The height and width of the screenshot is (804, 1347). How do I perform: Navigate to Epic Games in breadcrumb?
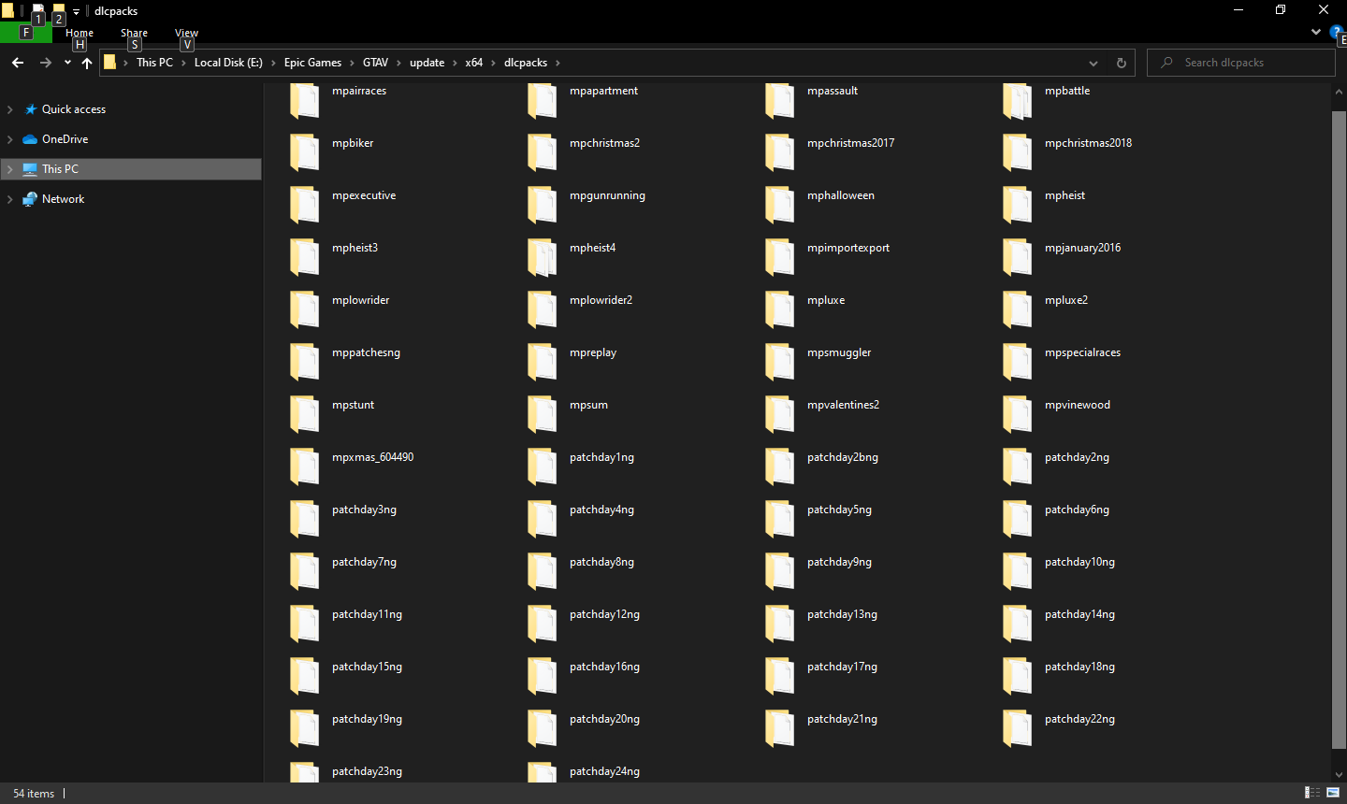click(x=312, y=63)
